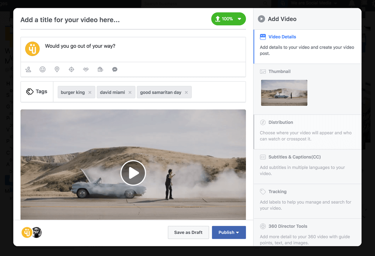The width and height of the screenshot is (375, 256).
Task: Play the video preview
Action: point(133,173)
